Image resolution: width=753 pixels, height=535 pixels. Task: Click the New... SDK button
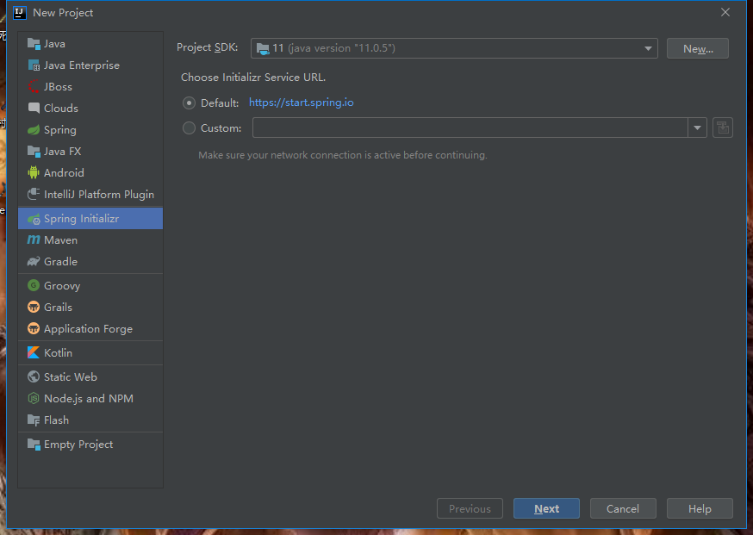[697, 48]
